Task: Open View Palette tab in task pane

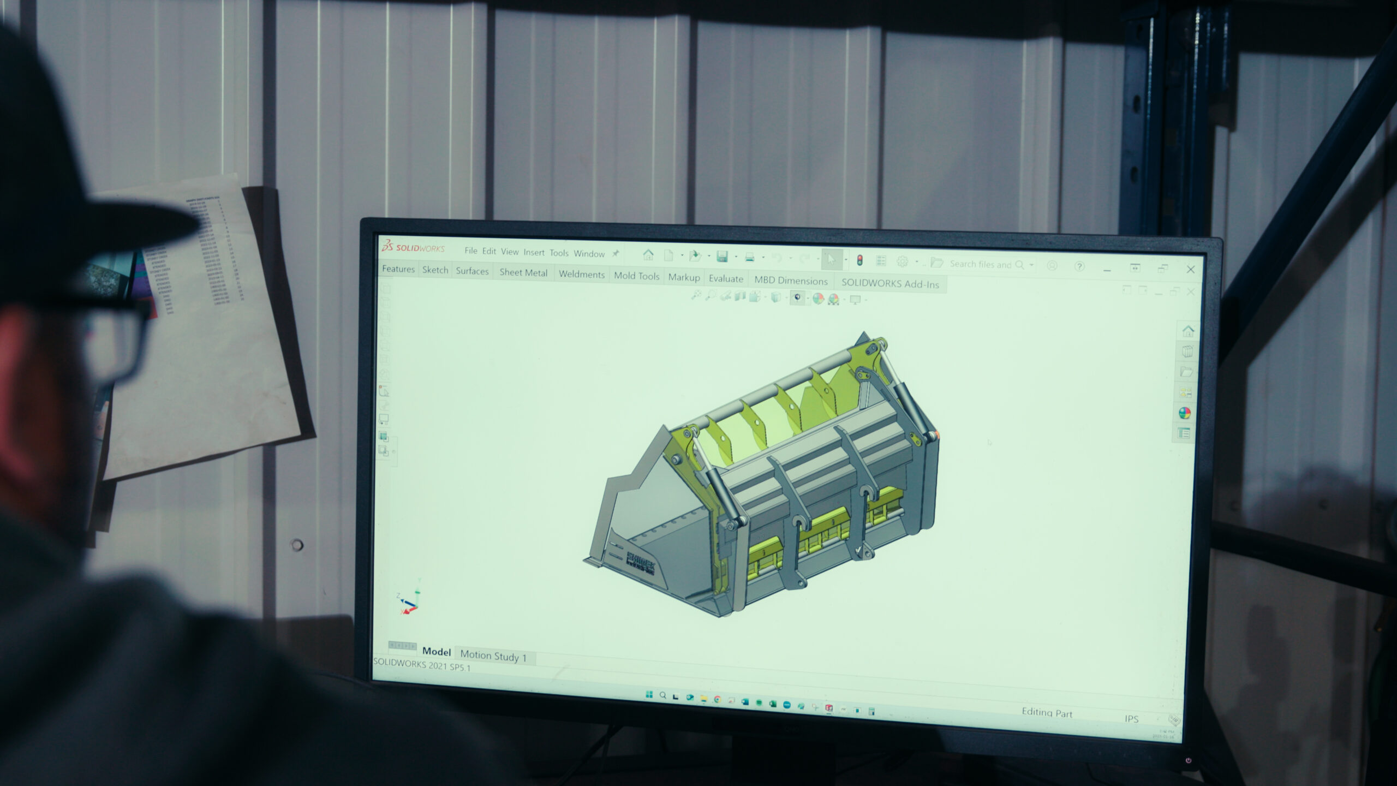Action: [x=1185, y=392]
